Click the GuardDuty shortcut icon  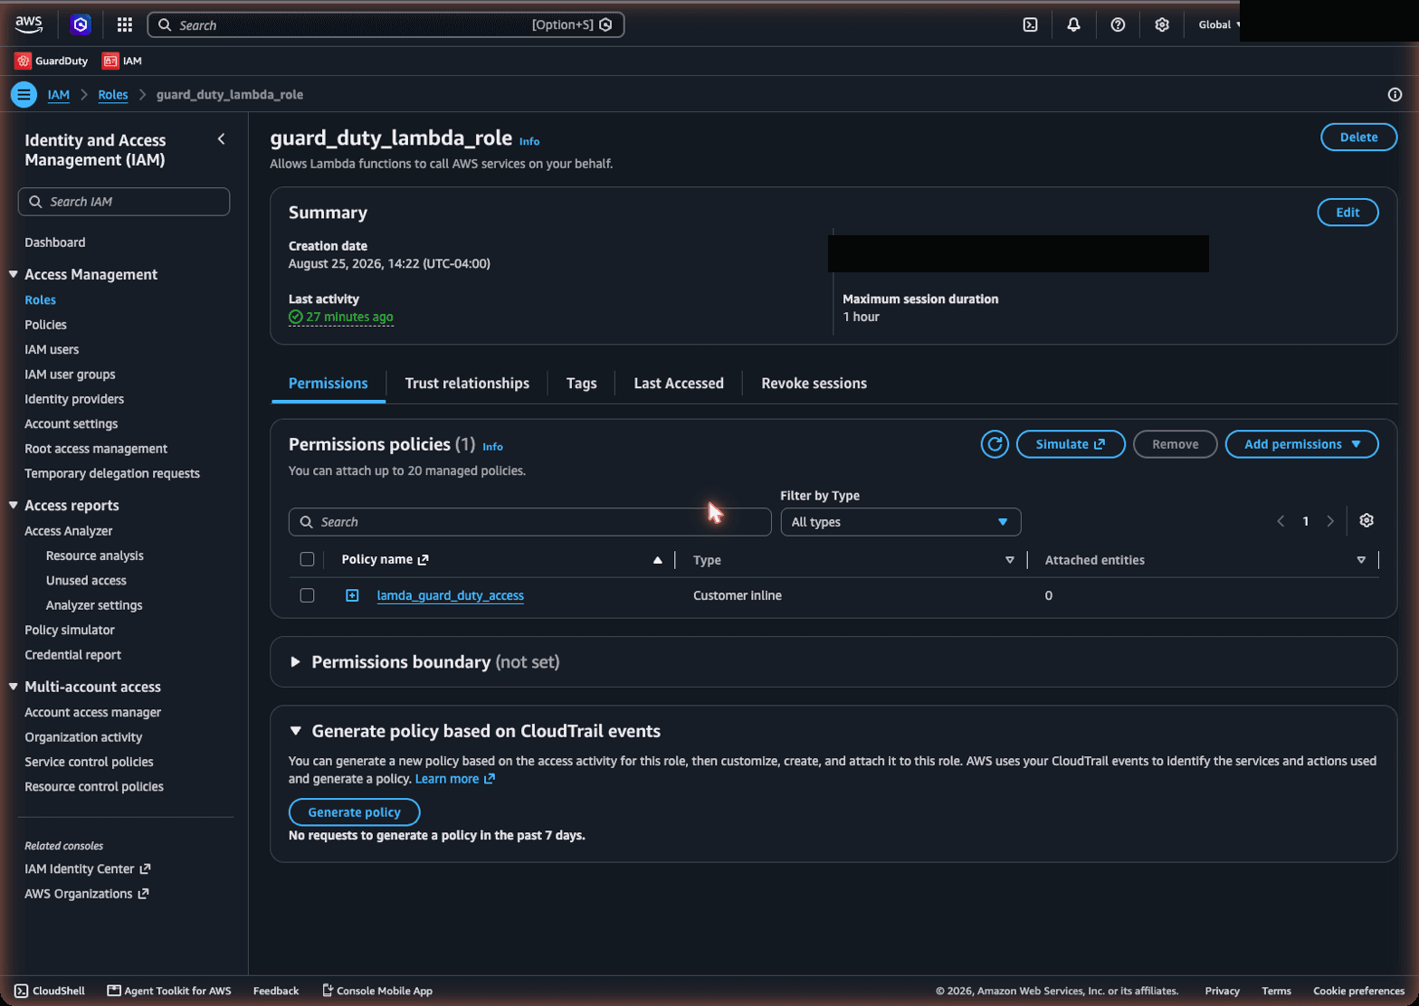coord(23,61)
